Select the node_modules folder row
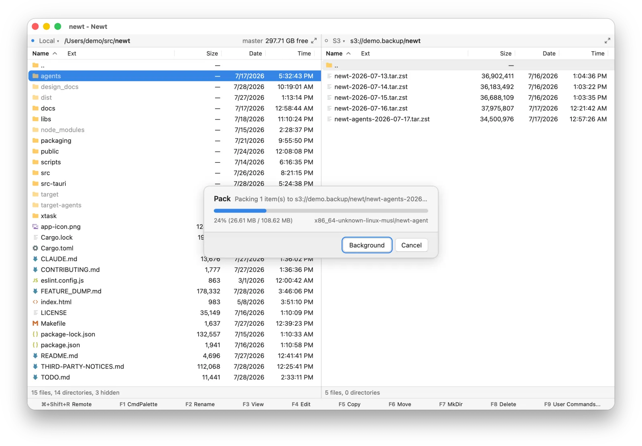Image resolution: width=642 pixels, height=446 pixels. 175,130
